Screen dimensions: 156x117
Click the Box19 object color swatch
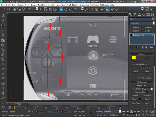point(153,19)
